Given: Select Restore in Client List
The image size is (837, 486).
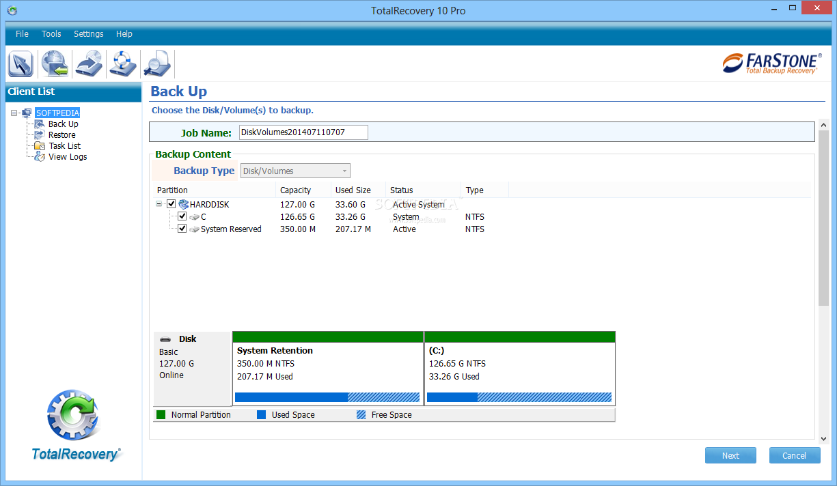Looking at the screenshot, I should pyautogui.click(x=62, y=135).
